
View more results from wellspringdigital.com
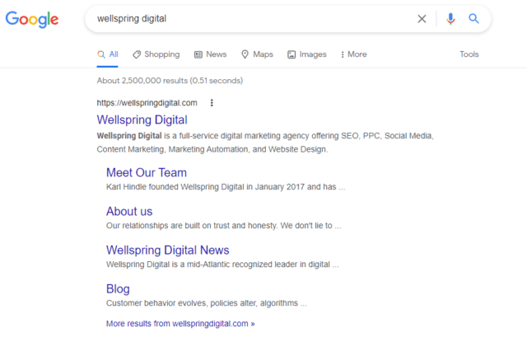point(180,324)
